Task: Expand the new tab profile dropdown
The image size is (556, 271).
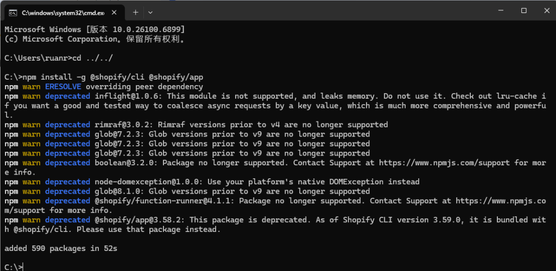Action: (x=150, y=12)
